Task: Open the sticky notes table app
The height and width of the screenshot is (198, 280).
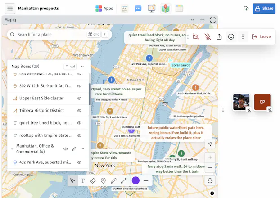Action: pyautogui.click(x=179, y=9)
